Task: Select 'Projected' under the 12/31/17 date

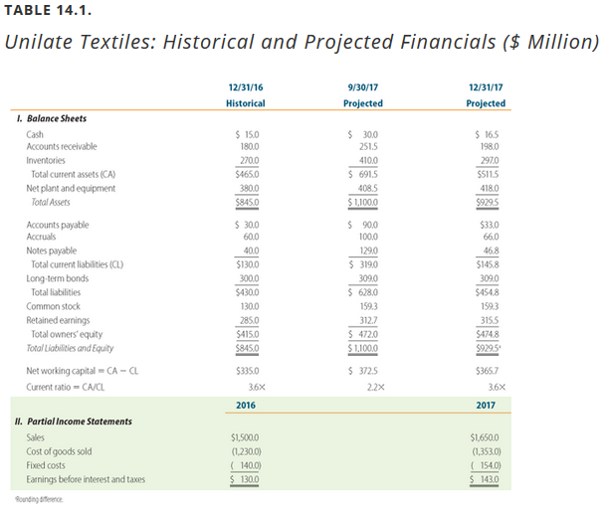Action: click(486, 103)
